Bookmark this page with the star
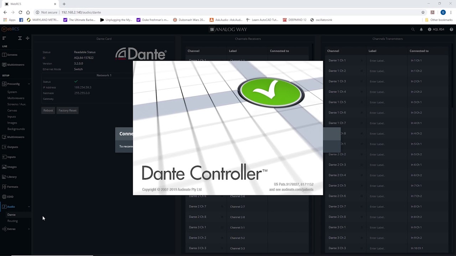The image size is (456, 256). coord(423,12)
